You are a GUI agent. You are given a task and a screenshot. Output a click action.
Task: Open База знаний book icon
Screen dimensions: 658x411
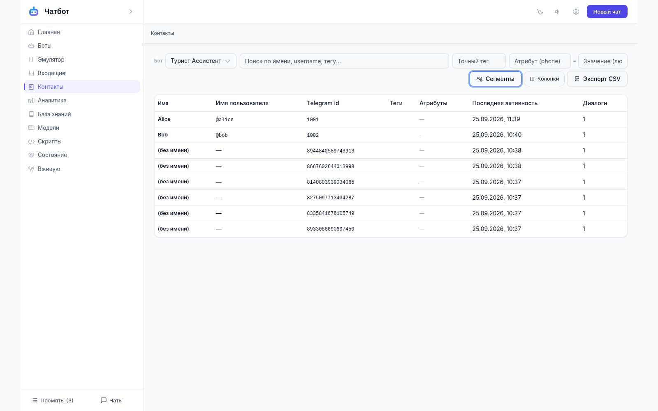[x=31, y=114]
